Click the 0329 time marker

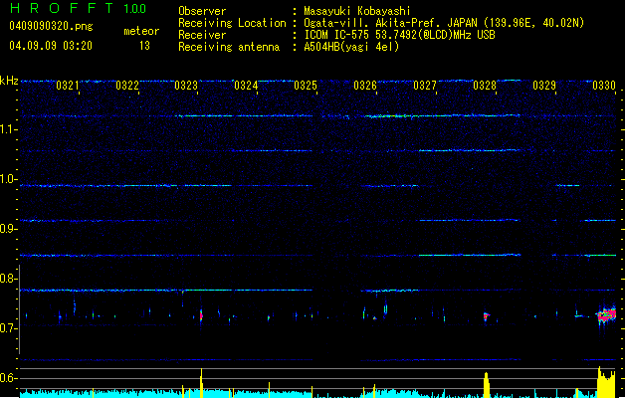[544, 86]
